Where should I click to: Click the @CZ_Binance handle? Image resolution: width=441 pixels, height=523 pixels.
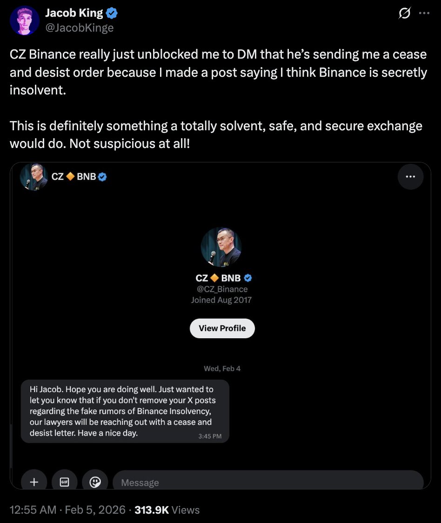pyautogui.click(x=221, y=289)
